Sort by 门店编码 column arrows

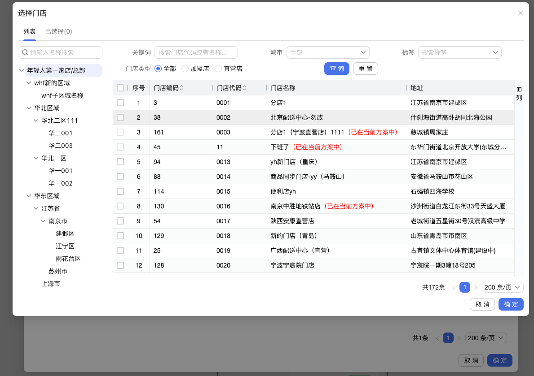tap(181, 88)
